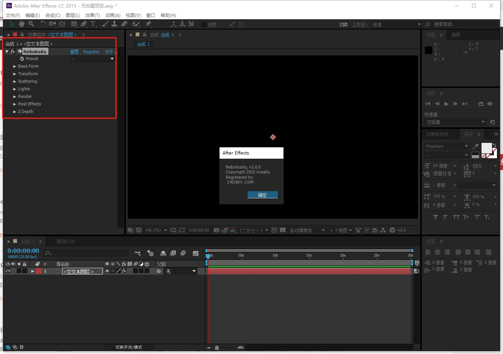Switch to the 渲染队列 tab
The width and height of the screenshot is (503, 354).
(x=65, y=241)
